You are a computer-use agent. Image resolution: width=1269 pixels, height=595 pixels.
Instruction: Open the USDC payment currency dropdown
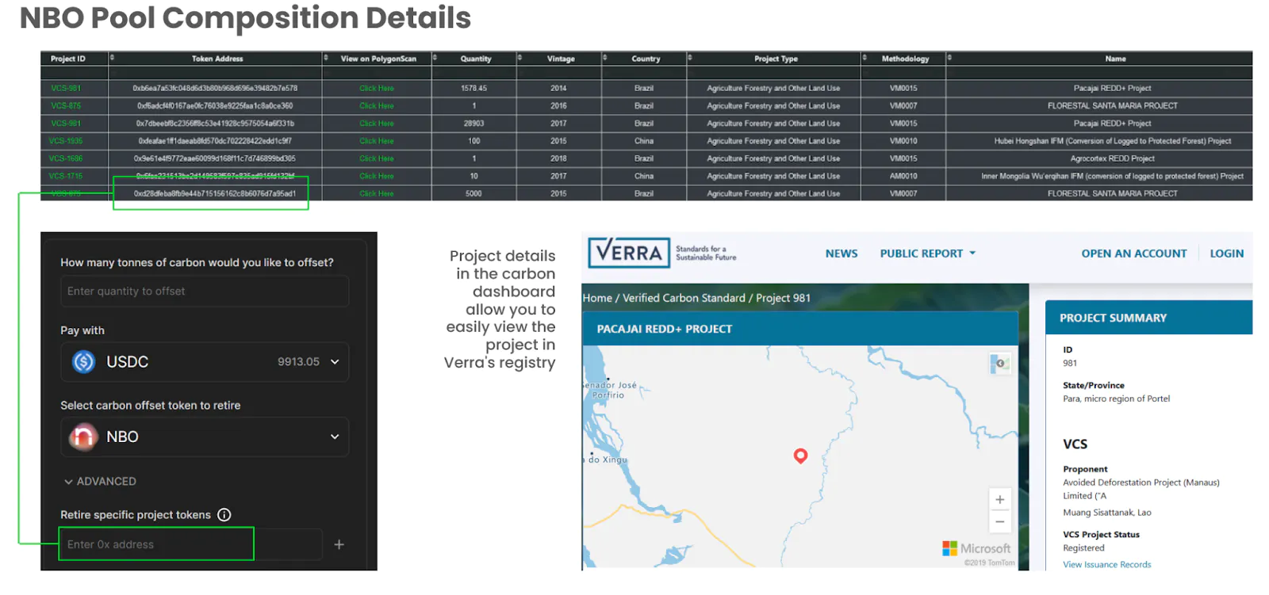[205, 362]
